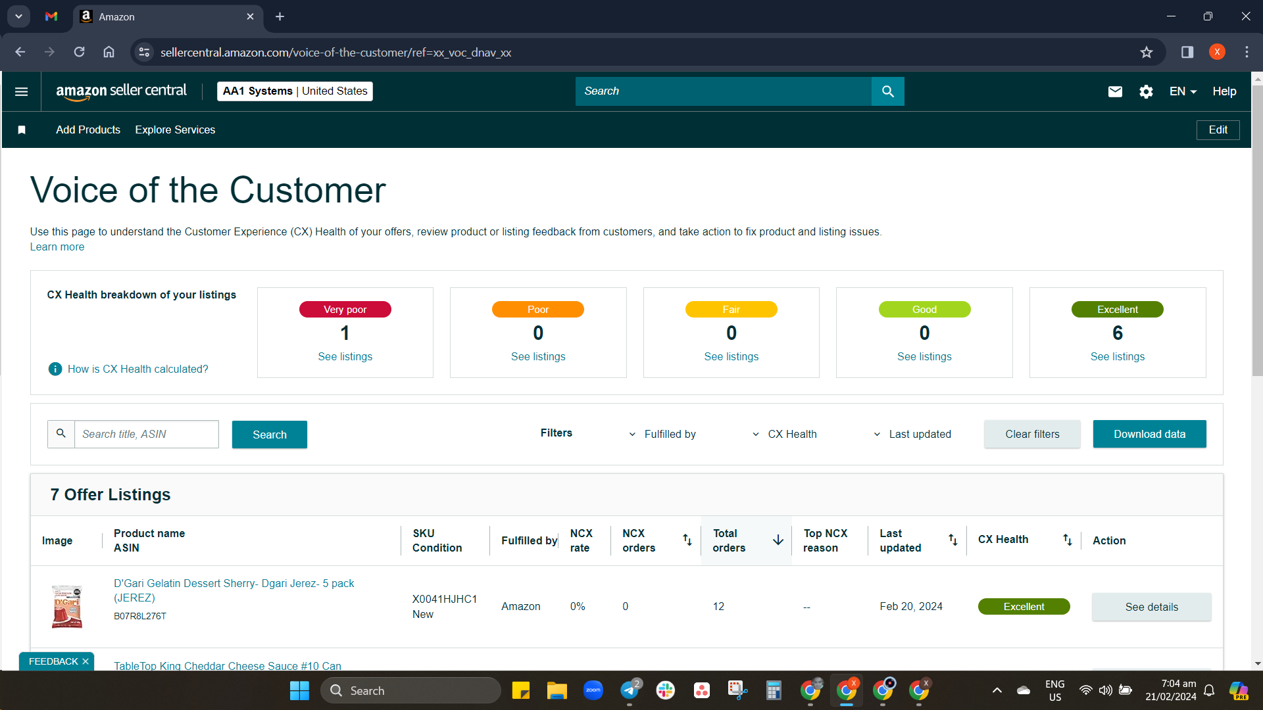The image size is (1263, 710).
Task: Open the Settings gear in Seller Central
Action: (x=1146, y=91)
